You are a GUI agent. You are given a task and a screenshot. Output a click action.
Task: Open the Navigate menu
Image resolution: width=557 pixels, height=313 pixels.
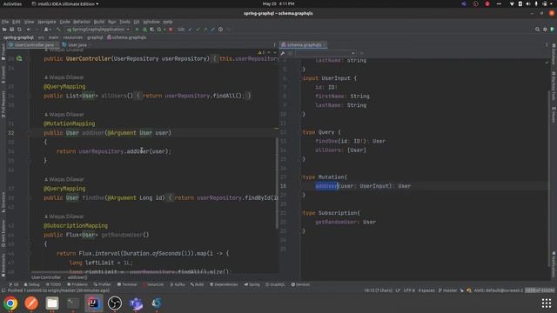pyautogui.click(x=47, y=22)
